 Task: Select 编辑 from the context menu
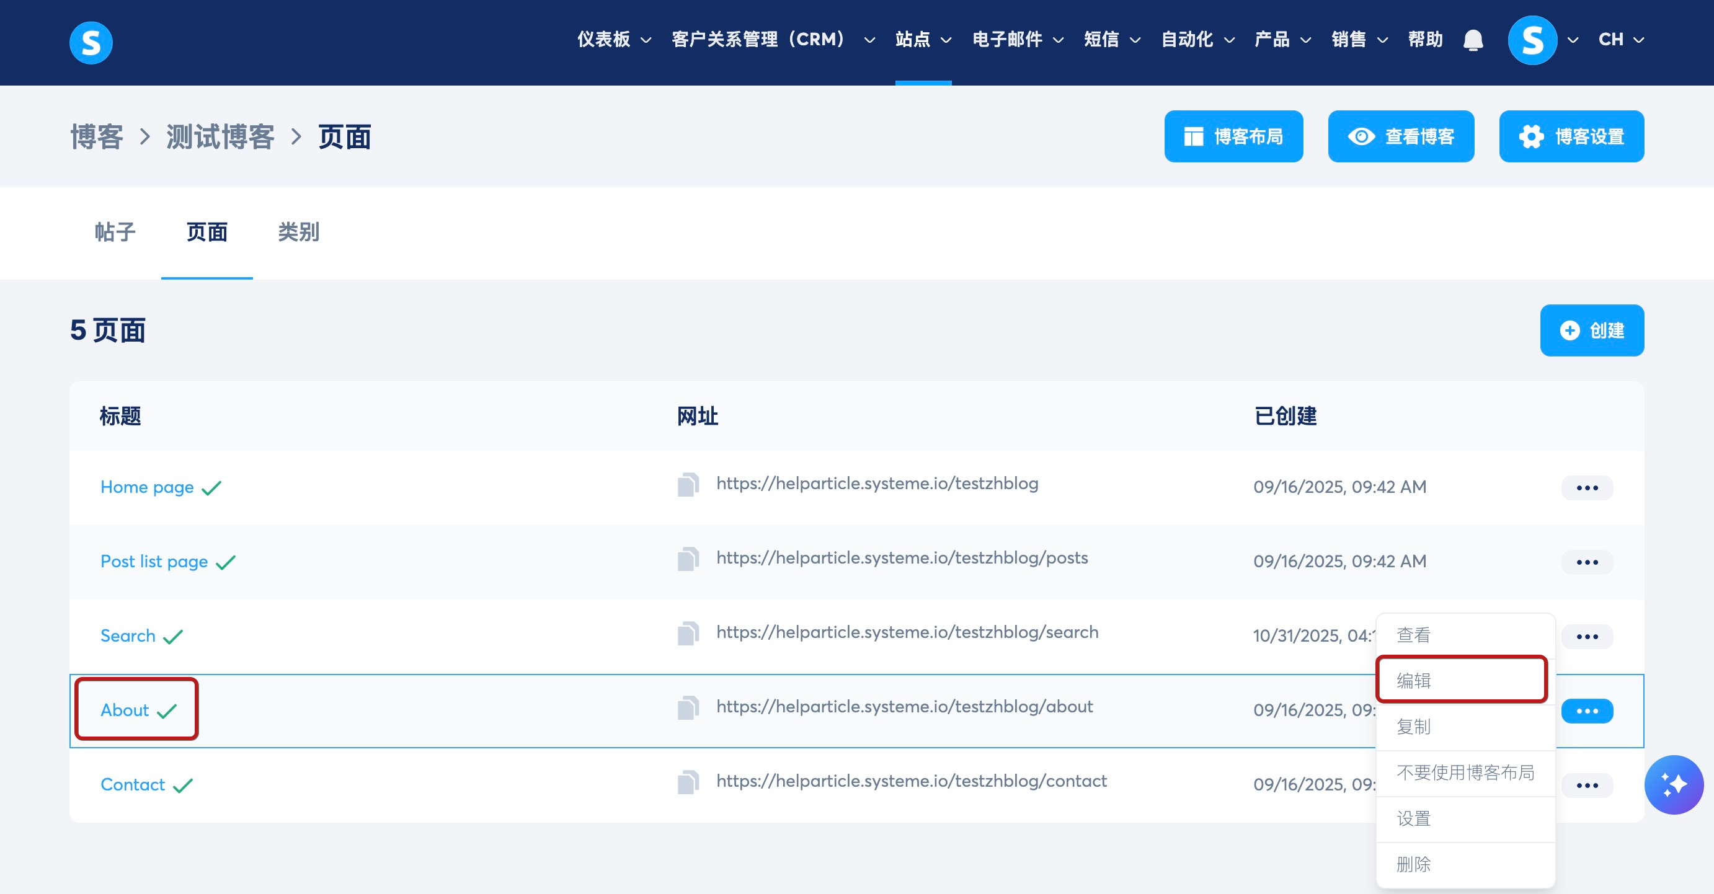tap(1461, 680)
